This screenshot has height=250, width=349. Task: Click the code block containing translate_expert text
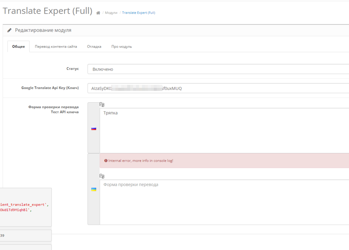click(25, 207)
